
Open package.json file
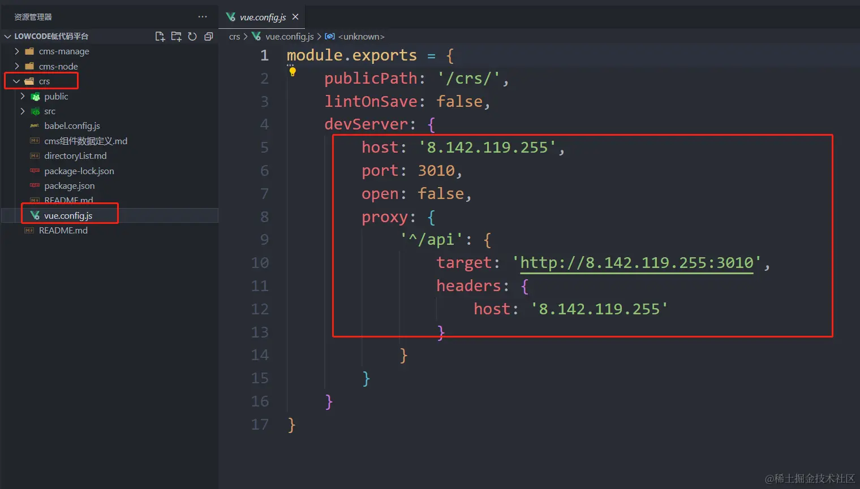click(x=70, y=186)
